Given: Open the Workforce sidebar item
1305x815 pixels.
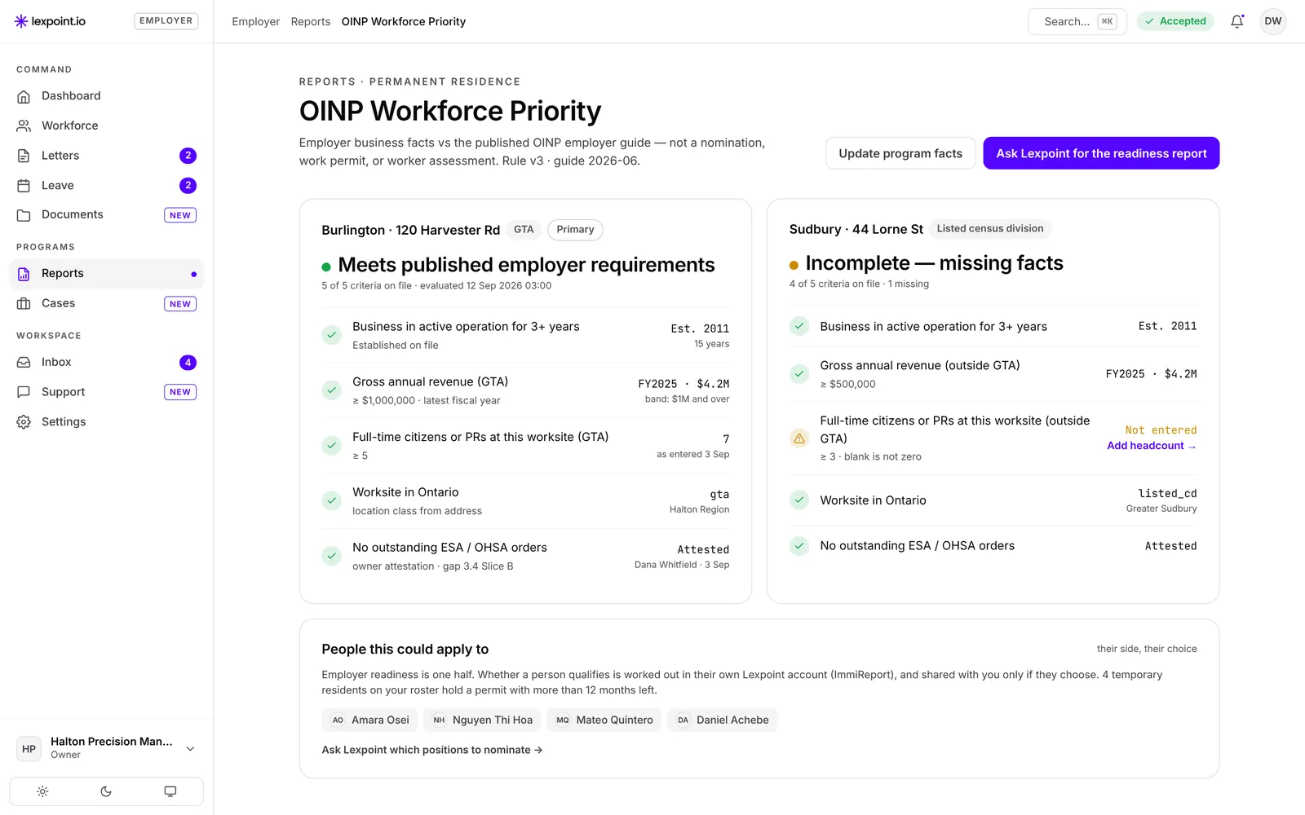Looking at the screenshot, I should (x=106, y=126).
